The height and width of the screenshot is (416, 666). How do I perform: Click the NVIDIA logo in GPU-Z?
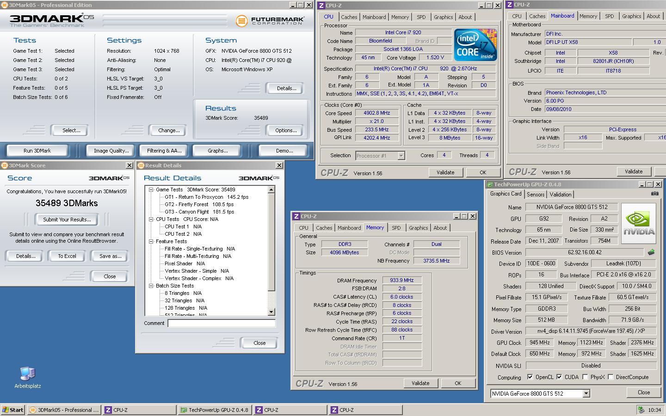tap(639, 224)
